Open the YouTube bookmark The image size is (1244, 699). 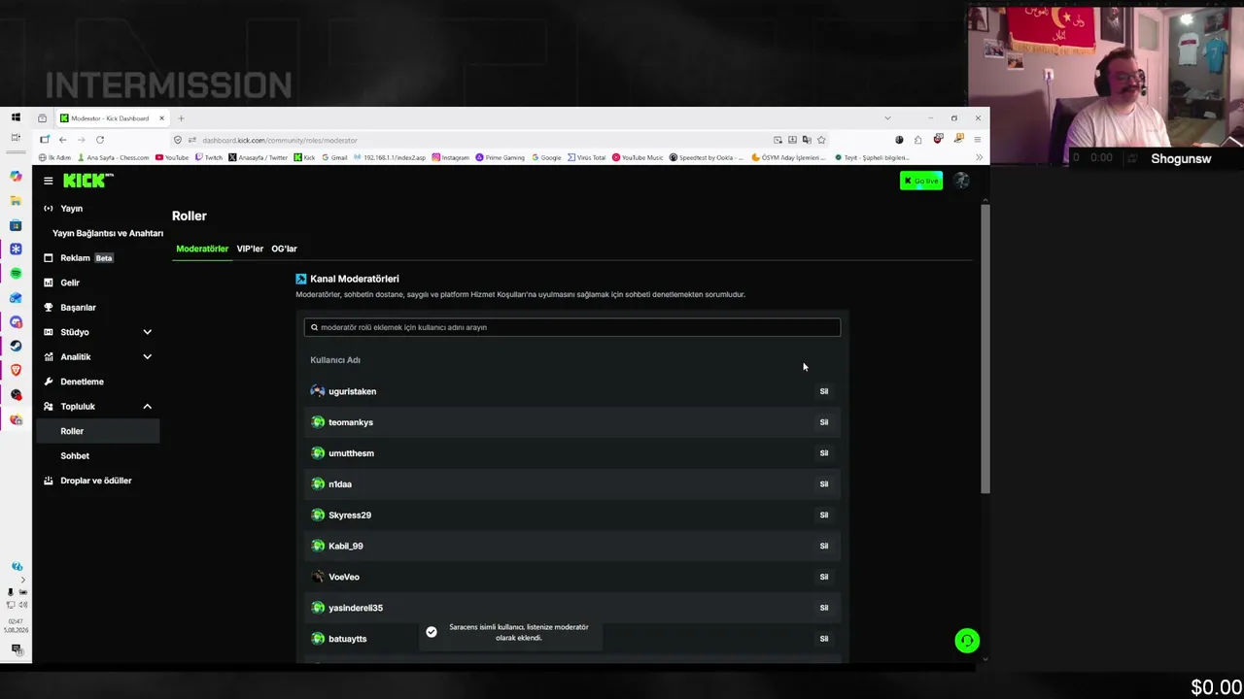[x=172, y=157]
